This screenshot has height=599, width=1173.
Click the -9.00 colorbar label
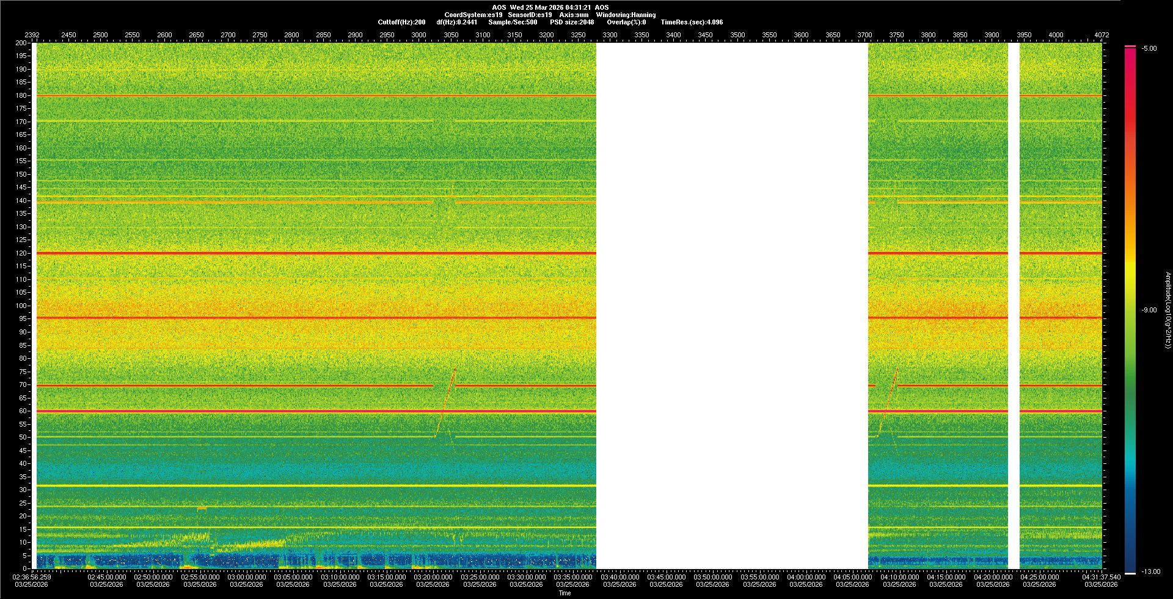(x=1149, y=310)
